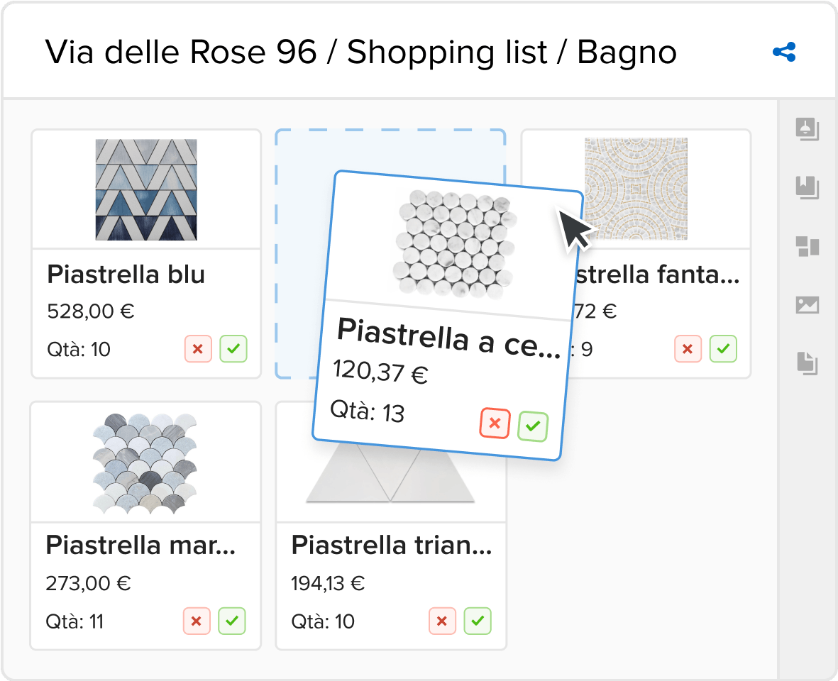Image resolution: width=838 pixels, height=681 pixels.
Task: Open the image gallery sidebar icon
Action: pos(807,305)
